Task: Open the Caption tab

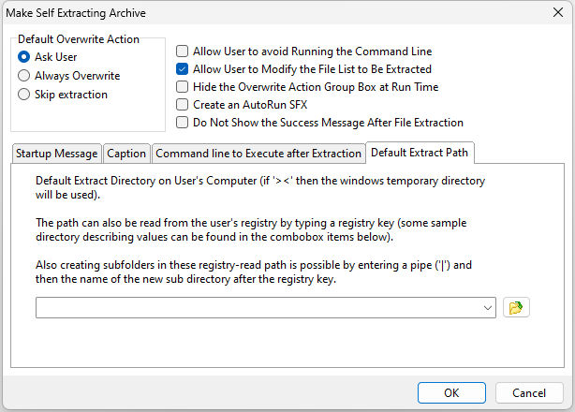Action: click(126, 154)
